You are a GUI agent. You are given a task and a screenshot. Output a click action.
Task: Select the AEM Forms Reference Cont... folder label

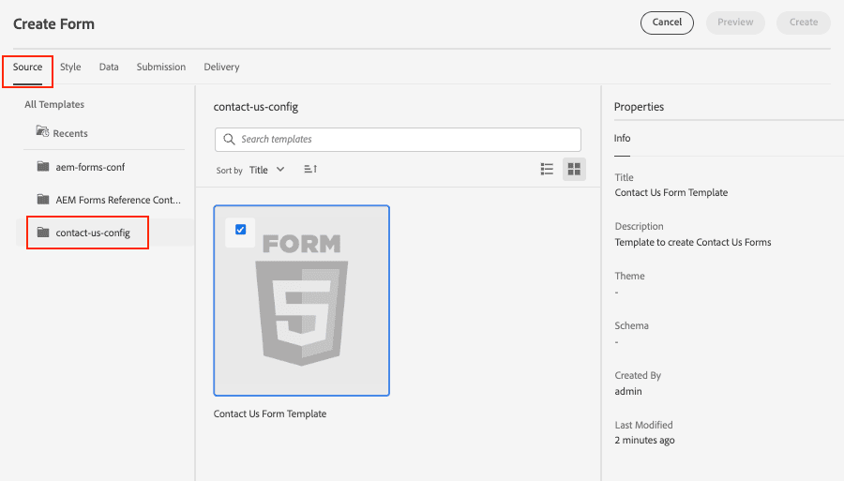pos(118,200)
